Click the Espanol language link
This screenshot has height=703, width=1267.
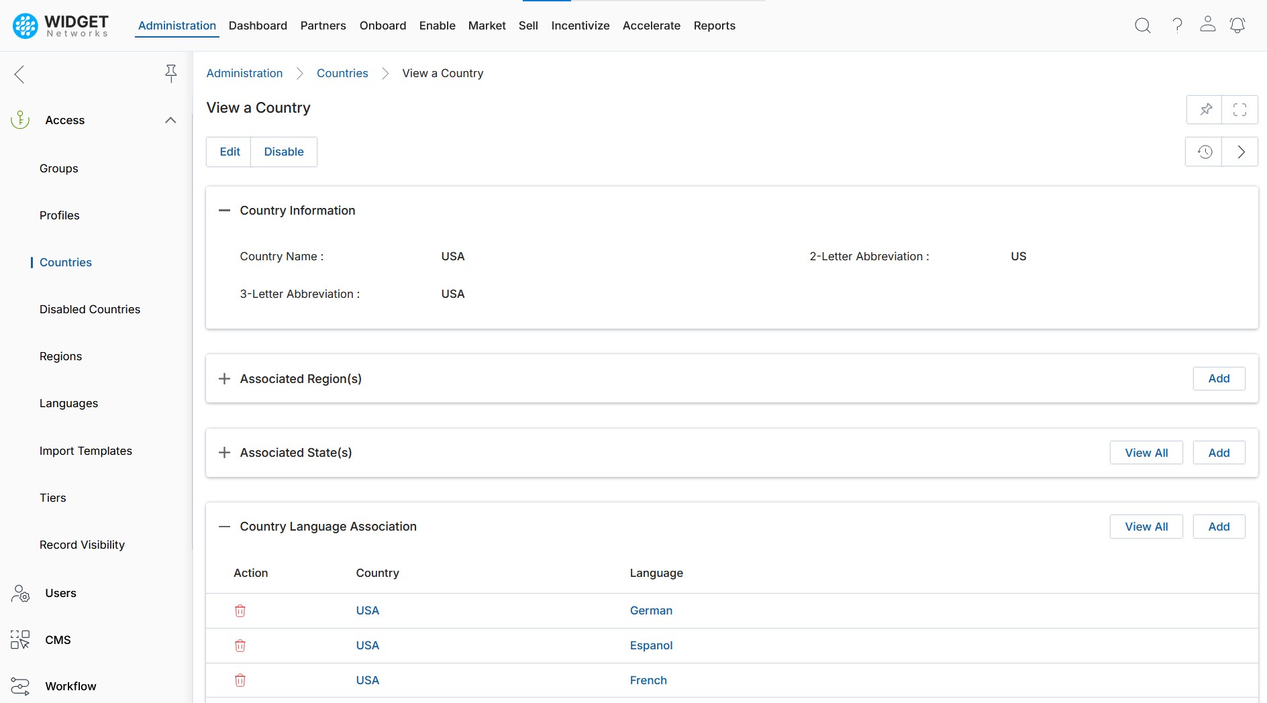pyautogui.click(x=651, y=645)
